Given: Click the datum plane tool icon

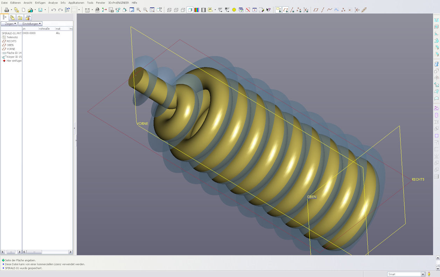Looking at the screenshot, I should click(x=316, y=10).
